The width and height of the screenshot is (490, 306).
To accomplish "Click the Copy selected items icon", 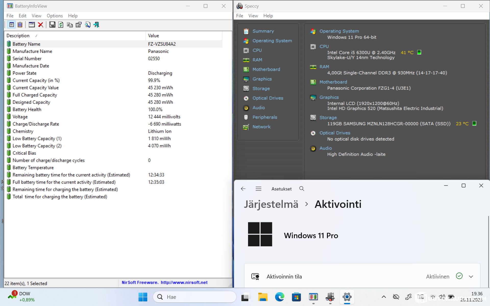I will click(x=70, y=25).
